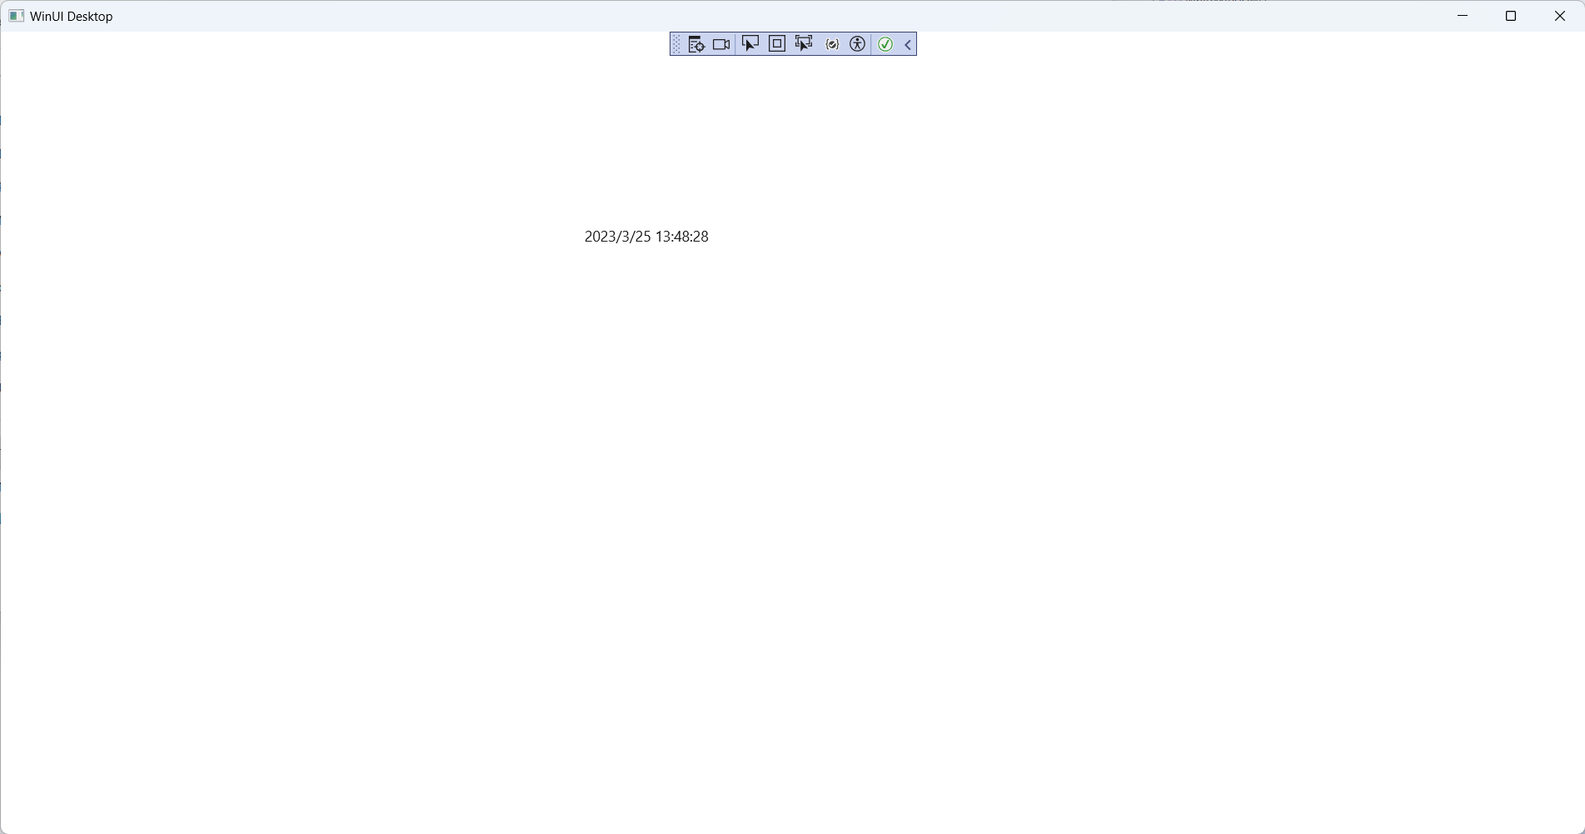This screenshot has width=1585, height=834.
Task: Minimize the WinUI Desktop window
Action: (x=1463, y=16)
